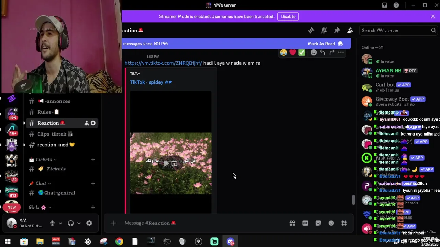The image size is (440, 247).
Task: Collapse the Tickets category
Action: (43, 160)
